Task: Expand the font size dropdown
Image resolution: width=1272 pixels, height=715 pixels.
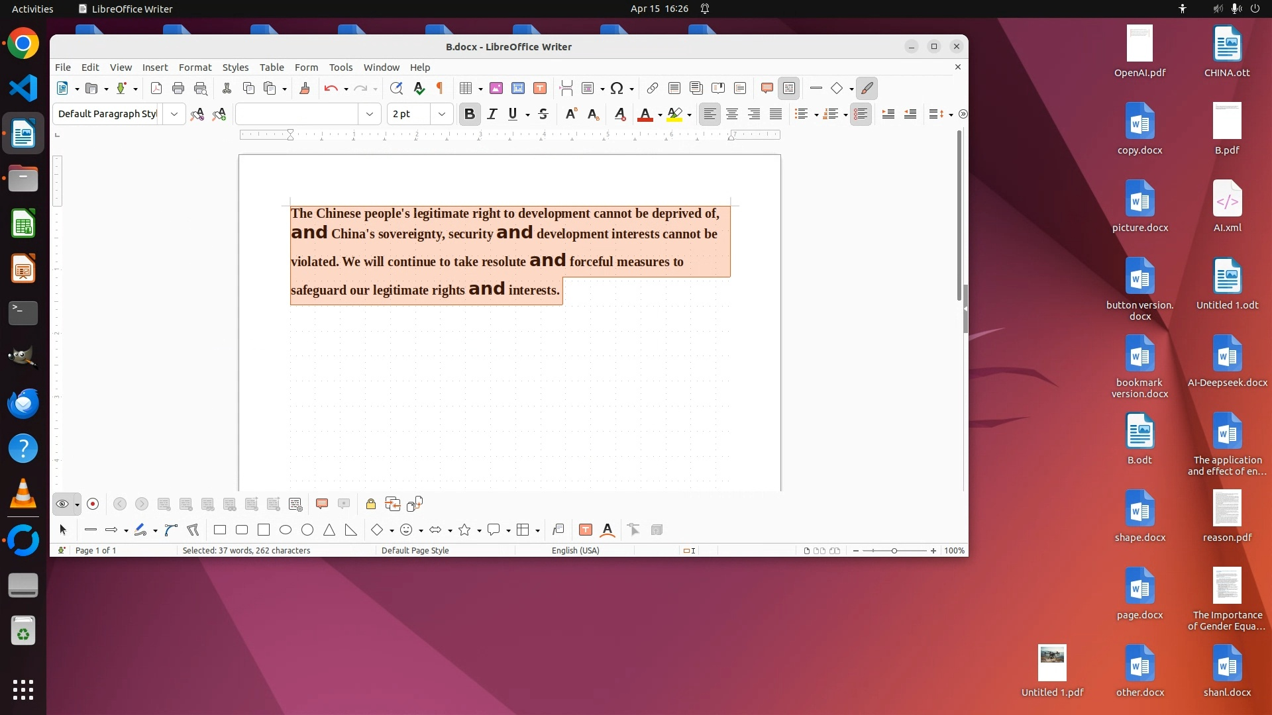Action: [441, 114]
